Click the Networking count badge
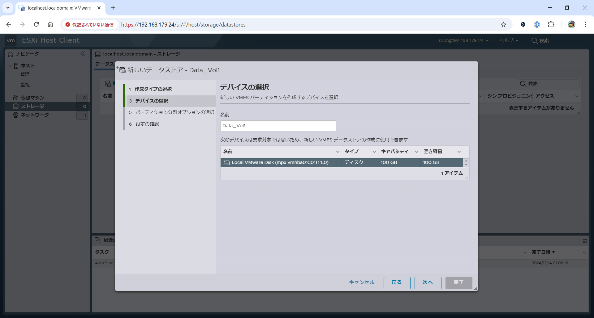The height and width of the screenshot is (318, 594). click(82, 115)
